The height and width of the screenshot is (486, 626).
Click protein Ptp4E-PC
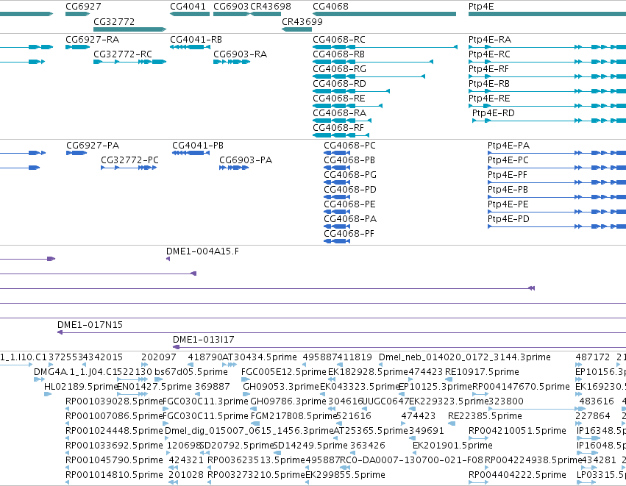pos(557,168)
